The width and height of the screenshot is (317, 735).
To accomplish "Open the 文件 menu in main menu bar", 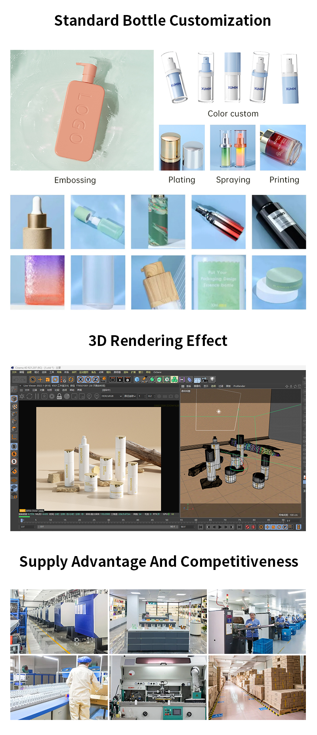I will click(x=14, y=372).
